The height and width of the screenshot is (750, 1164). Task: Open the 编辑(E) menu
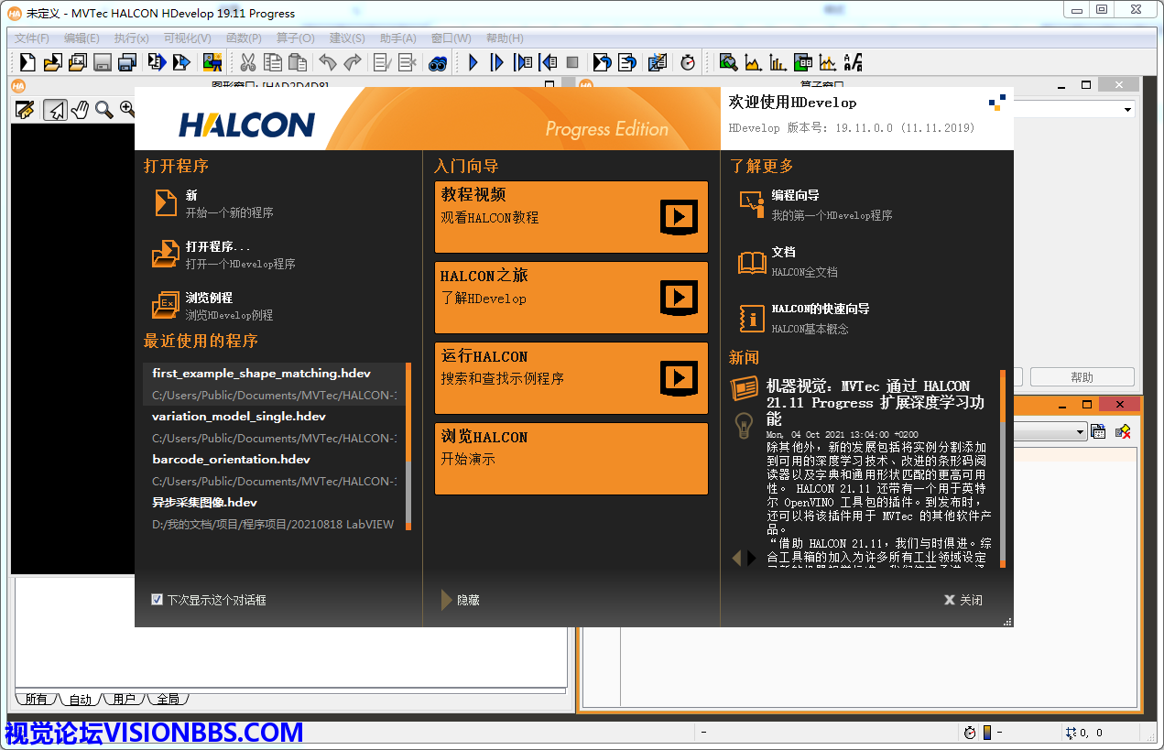click(82, 38)
